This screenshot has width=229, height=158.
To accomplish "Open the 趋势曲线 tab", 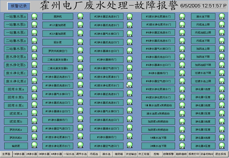I will coord(182,154).
